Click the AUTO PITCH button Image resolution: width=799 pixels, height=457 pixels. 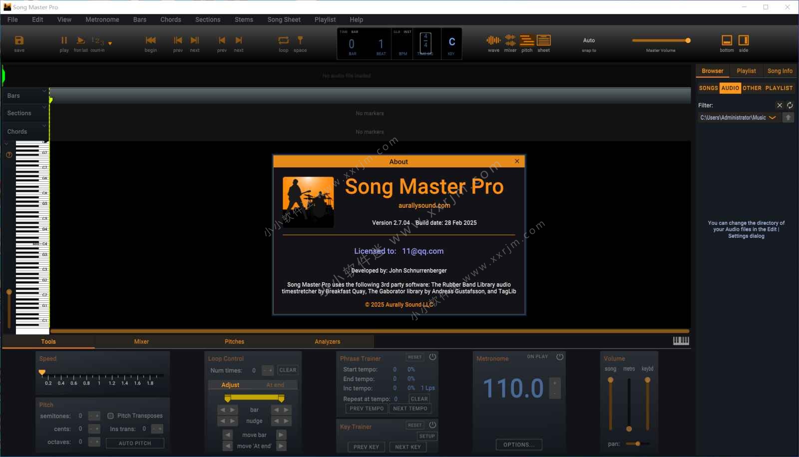point(135,443)
